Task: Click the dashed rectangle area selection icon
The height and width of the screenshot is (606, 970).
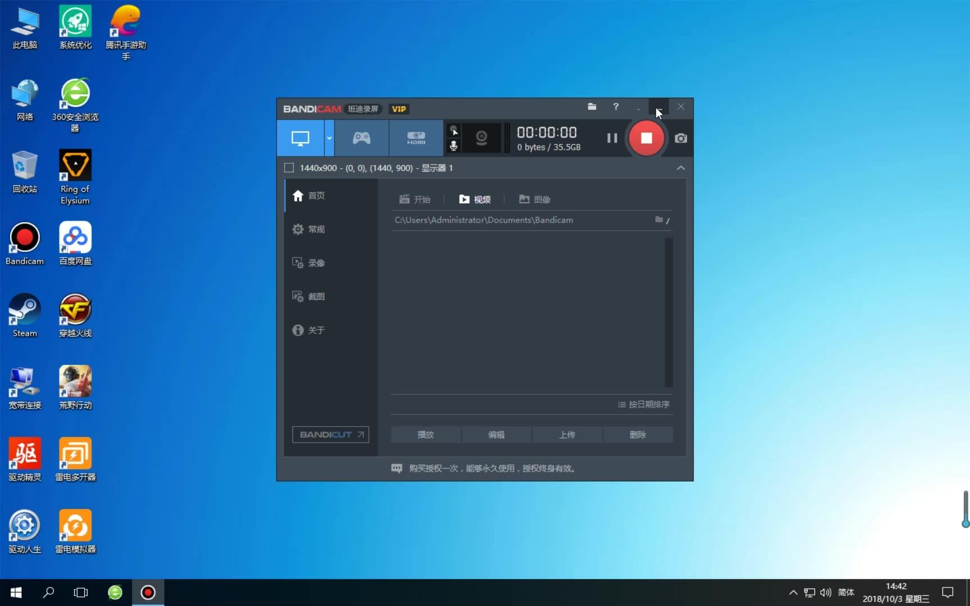Action: pyautogui.click(x=289, y=168)
